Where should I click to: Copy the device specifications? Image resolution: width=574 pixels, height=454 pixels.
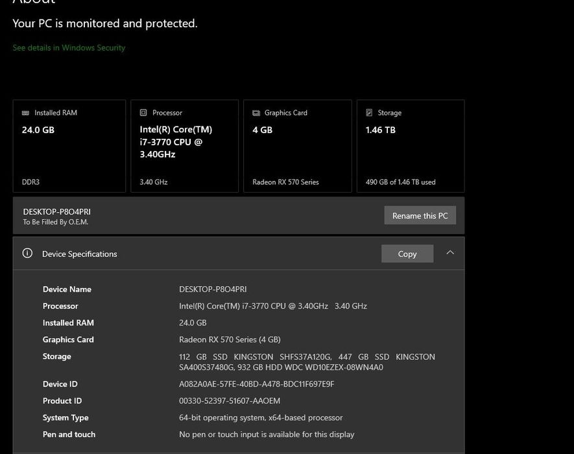407,254
